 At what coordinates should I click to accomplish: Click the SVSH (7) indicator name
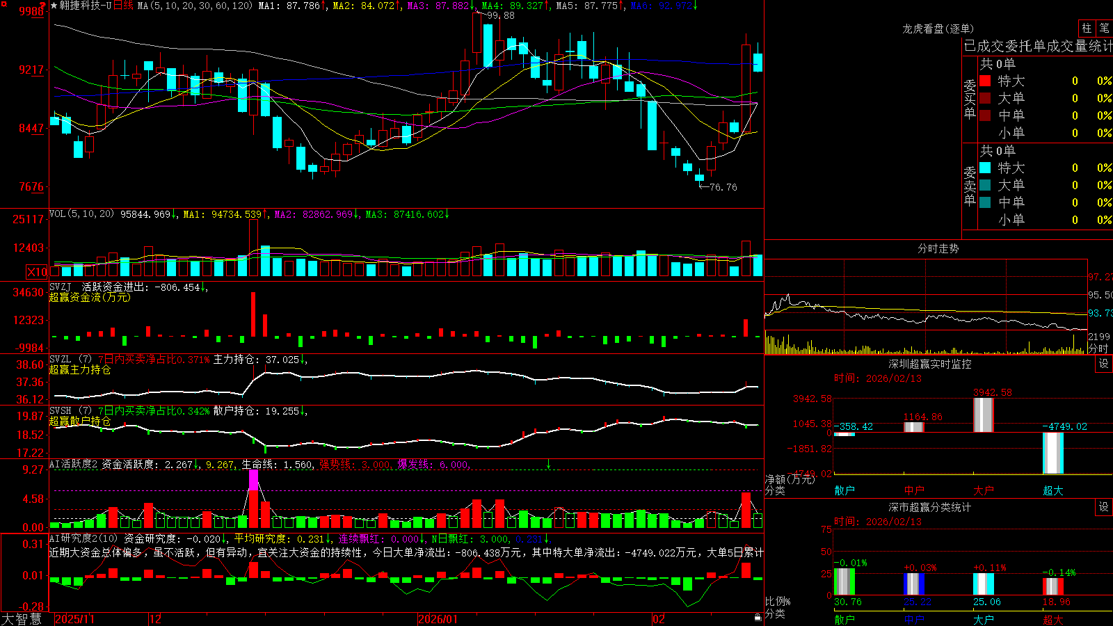(70, 411)
